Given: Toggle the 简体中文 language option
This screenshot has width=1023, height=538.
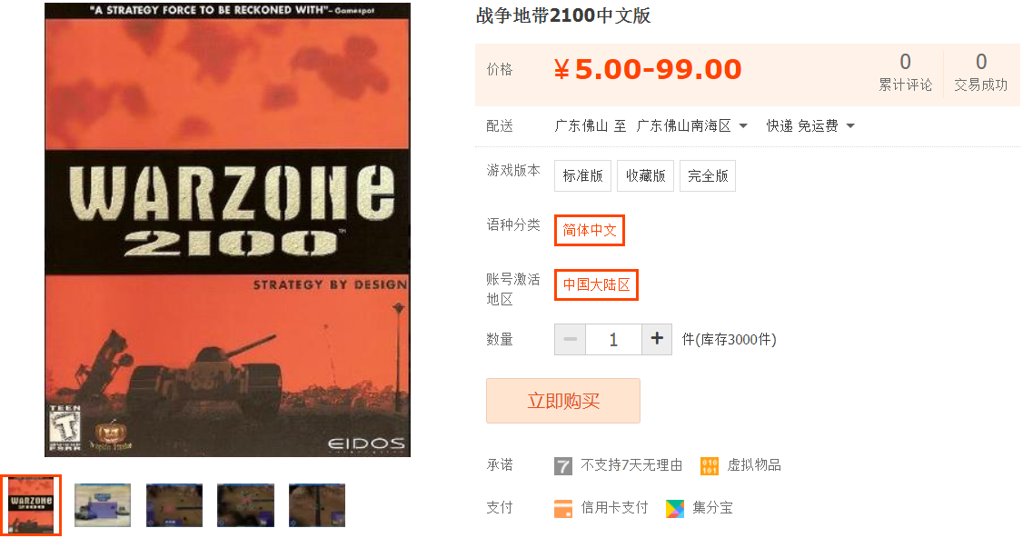Looking at the screenshot, I should [590, 231].
